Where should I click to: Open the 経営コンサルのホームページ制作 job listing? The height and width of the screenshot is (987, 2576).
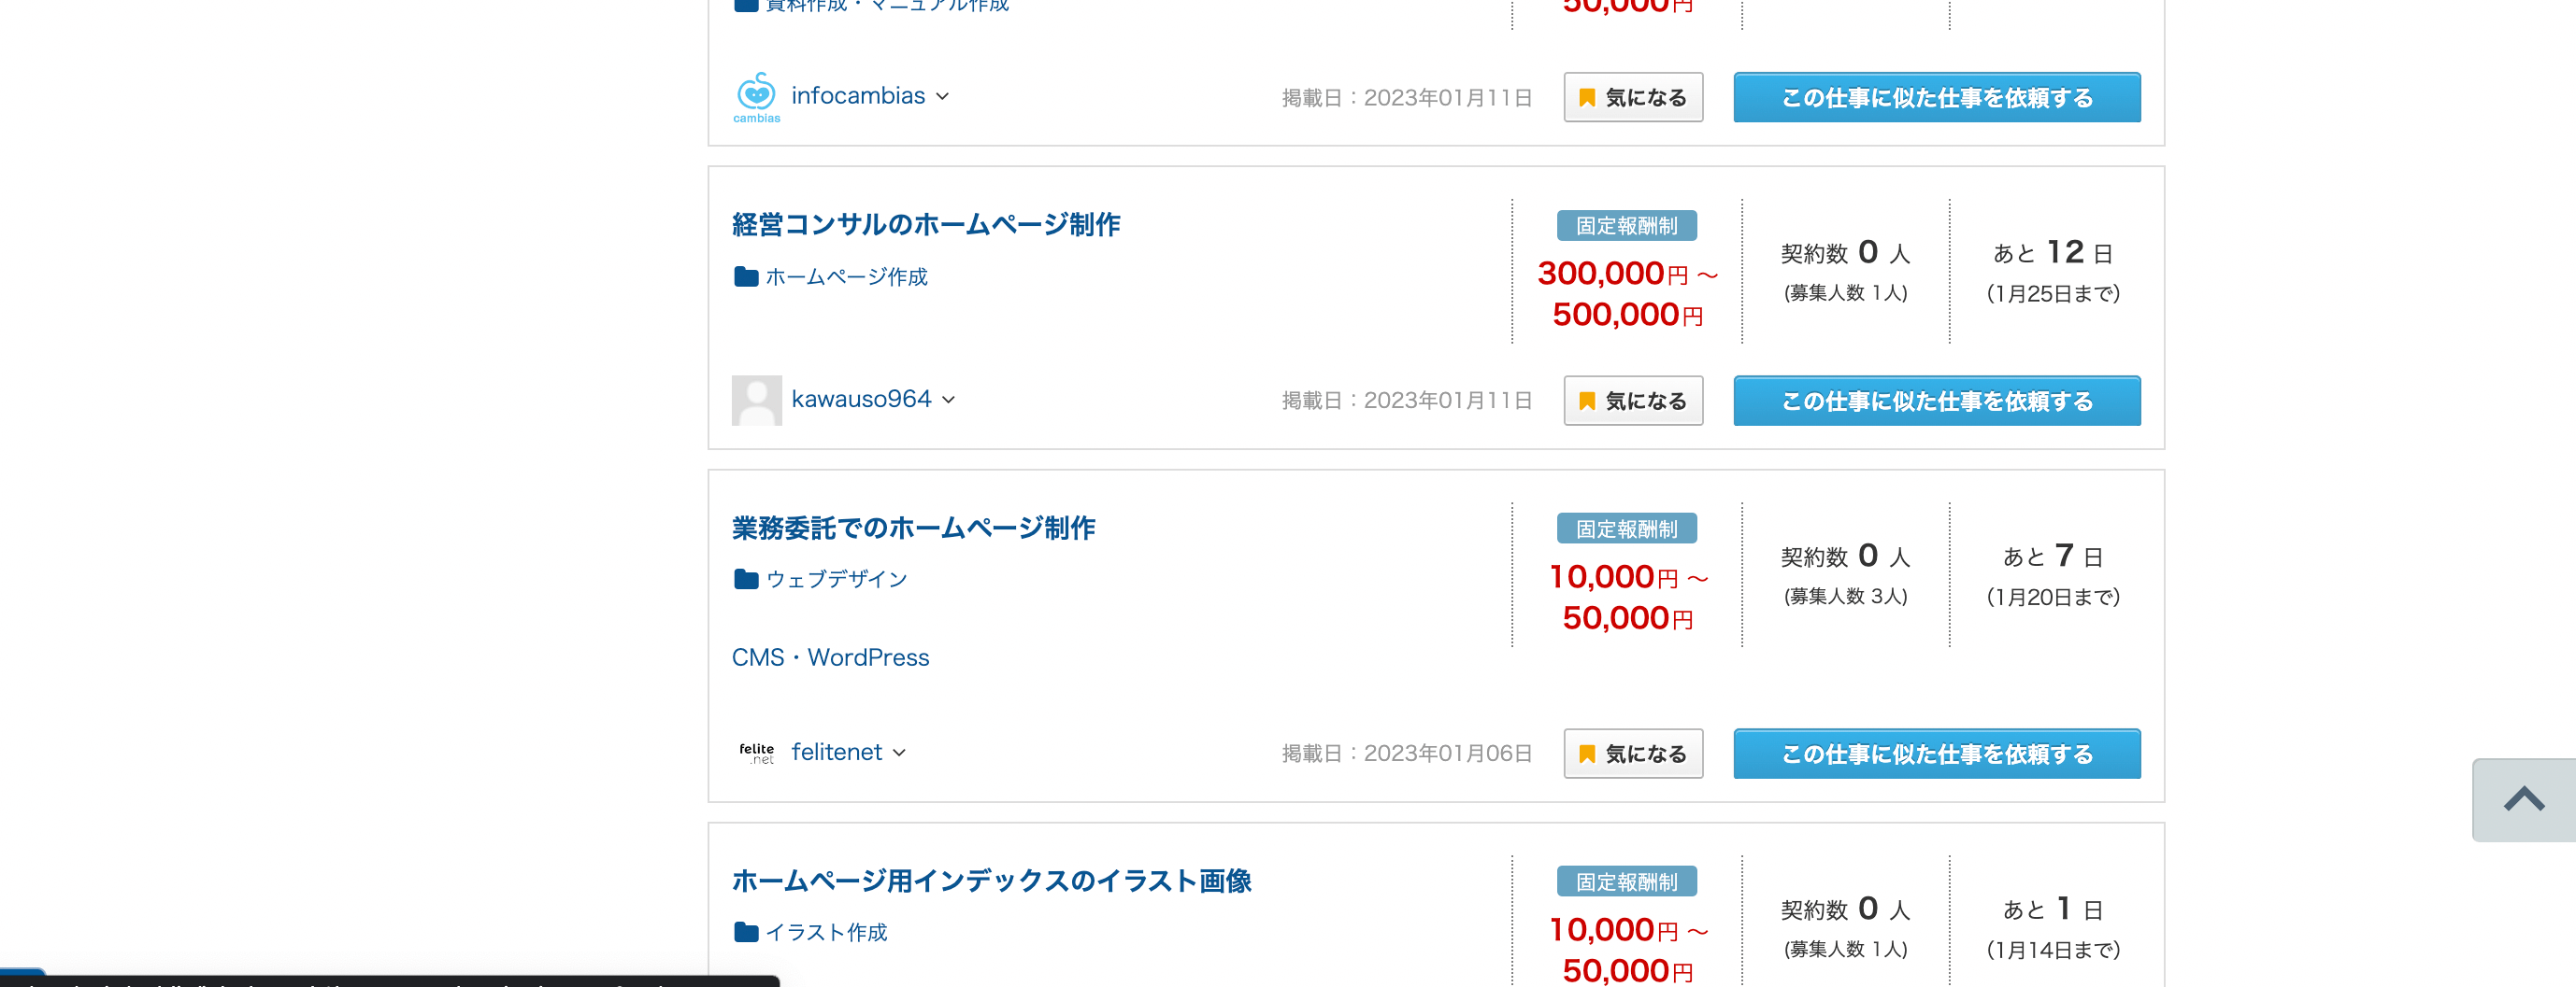pyautogui.click(x=925, y=225)
